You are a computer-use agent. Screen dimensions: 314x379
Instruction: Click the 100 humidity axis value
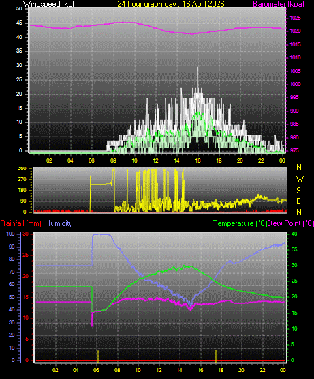coord(11,234)
